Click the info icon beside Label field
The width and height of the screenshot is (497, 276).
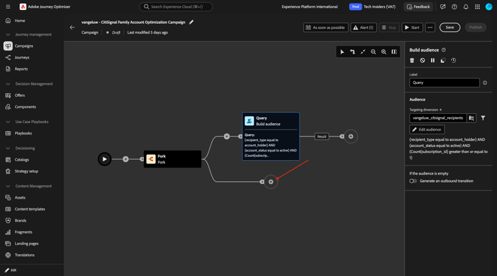tap(485, 83)
